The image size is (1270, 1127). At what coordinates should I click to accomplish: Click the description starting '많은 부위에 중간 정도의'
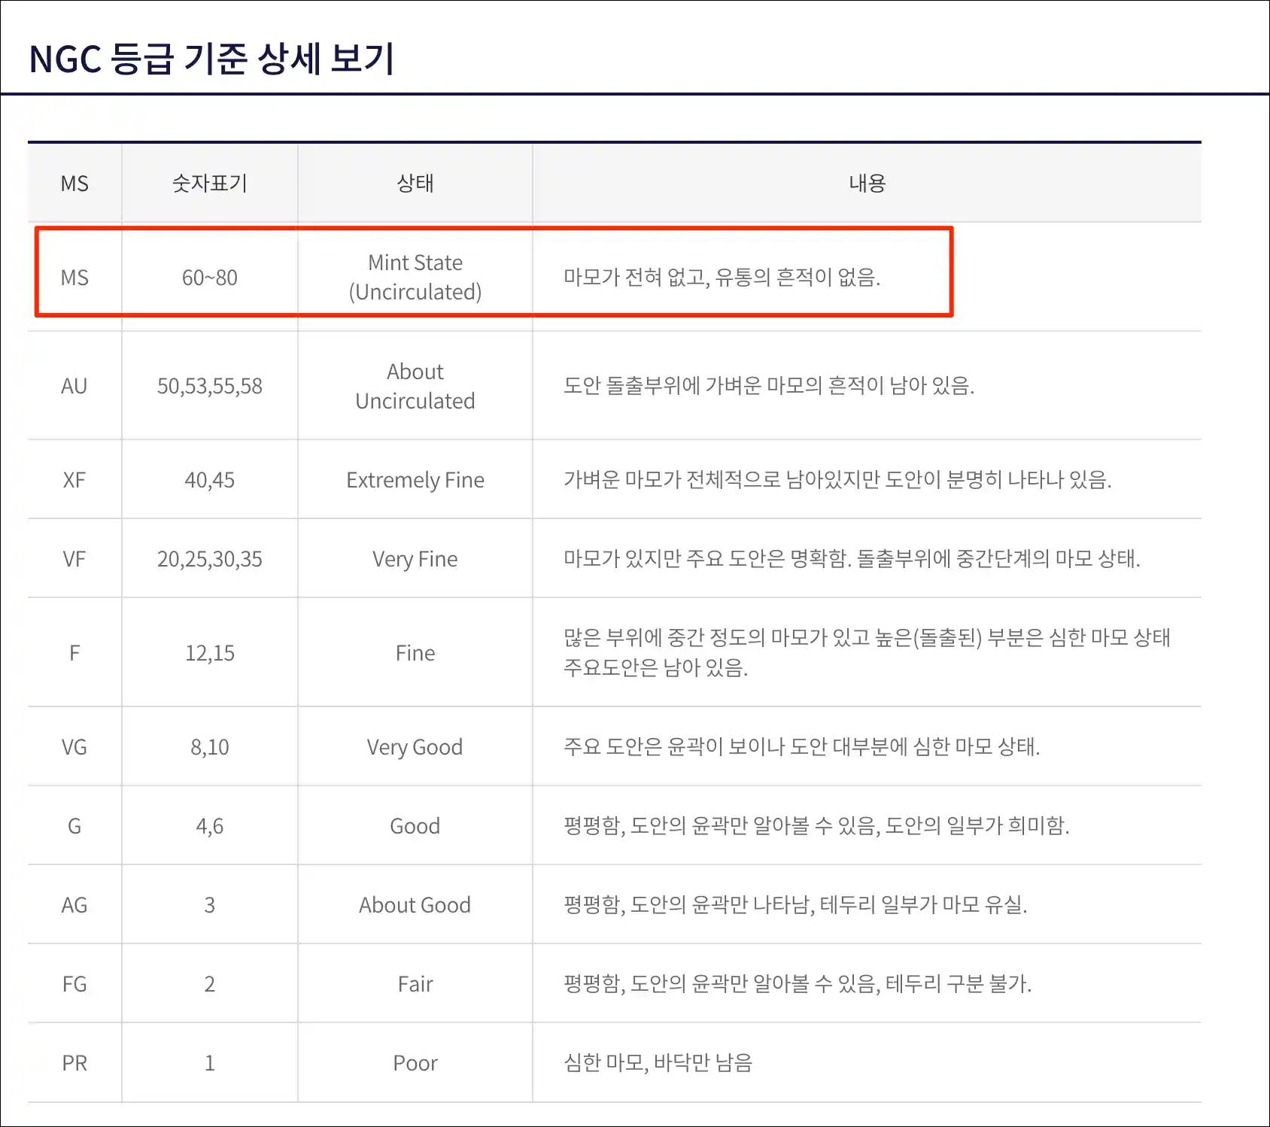867,652
